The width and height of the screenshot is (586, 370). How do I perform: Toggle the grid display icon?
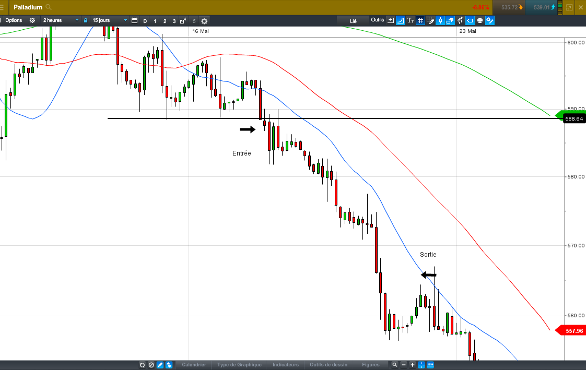click(420, 20)
